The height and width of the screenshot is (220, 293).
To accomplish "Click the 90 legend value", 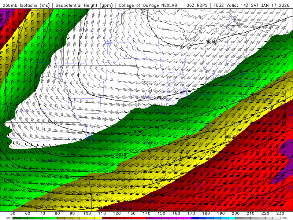I will coord(72,213).
